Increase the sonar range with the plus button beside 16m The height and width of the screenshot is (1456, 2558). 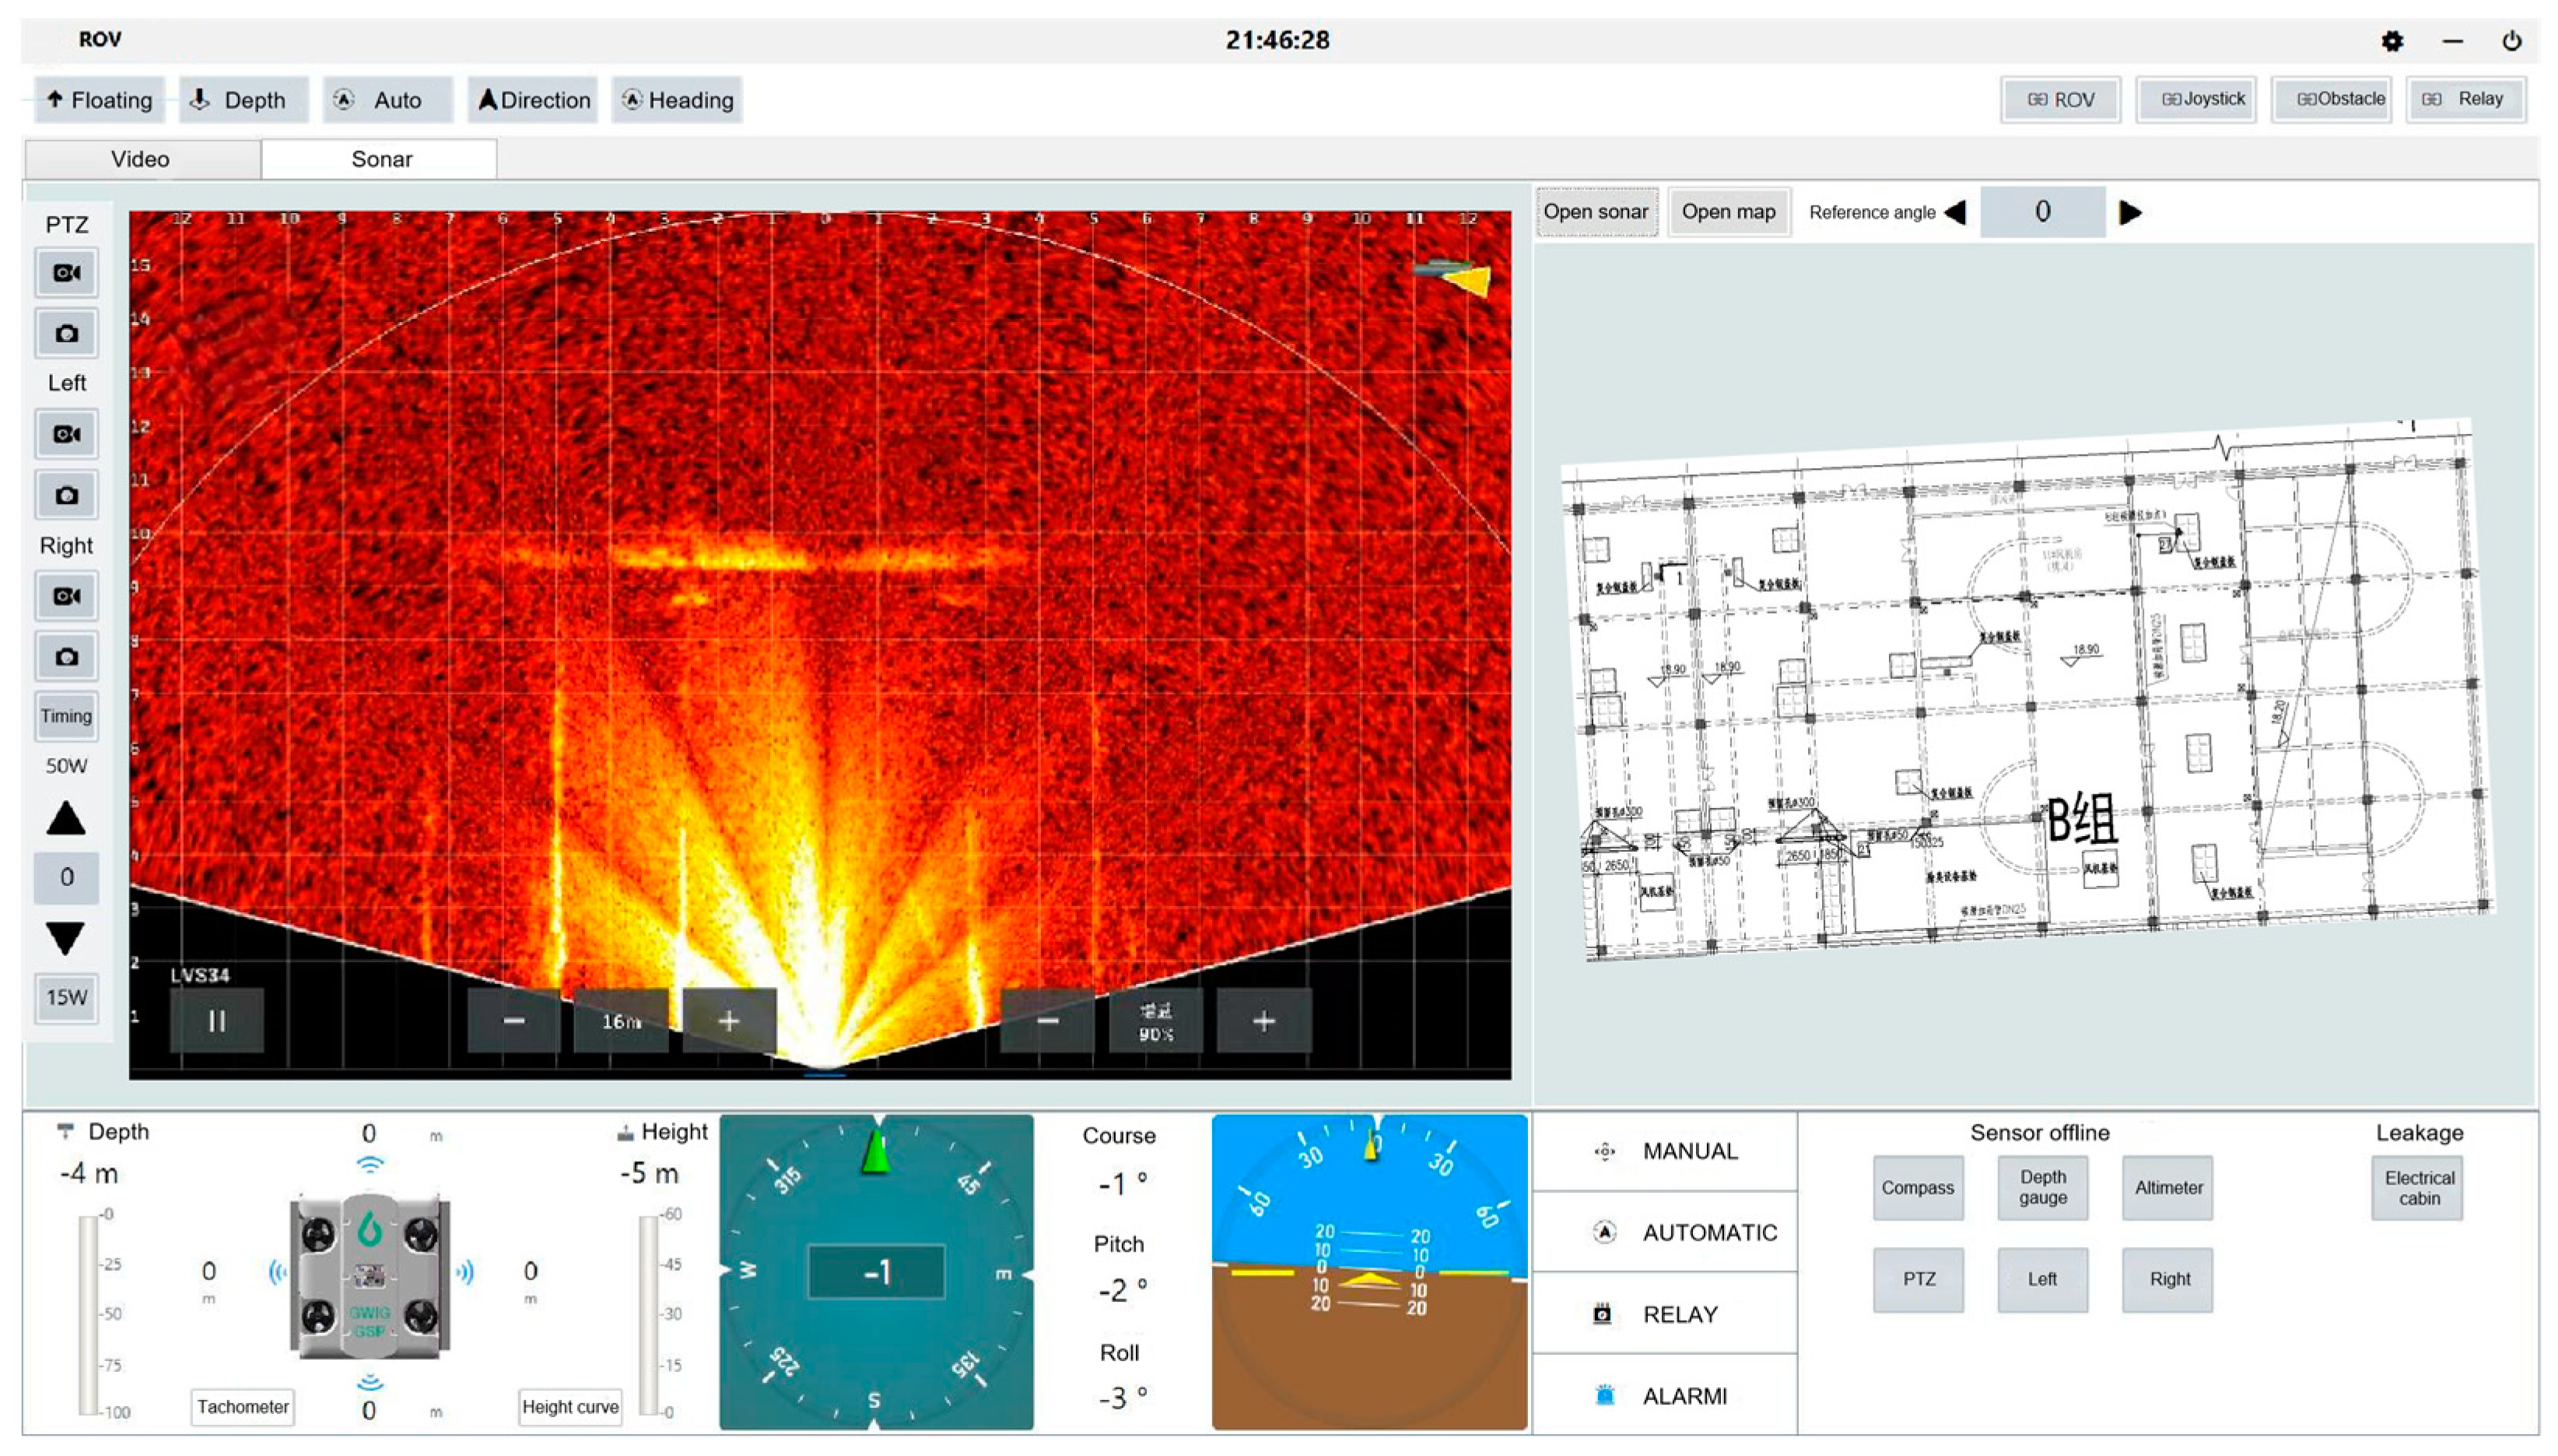coord(729,1021)
